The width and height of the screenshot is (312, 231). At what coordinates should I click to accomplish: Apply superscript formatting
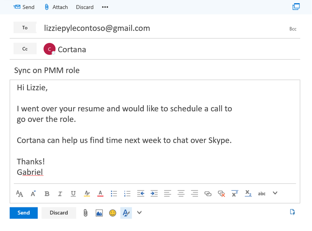235,193
